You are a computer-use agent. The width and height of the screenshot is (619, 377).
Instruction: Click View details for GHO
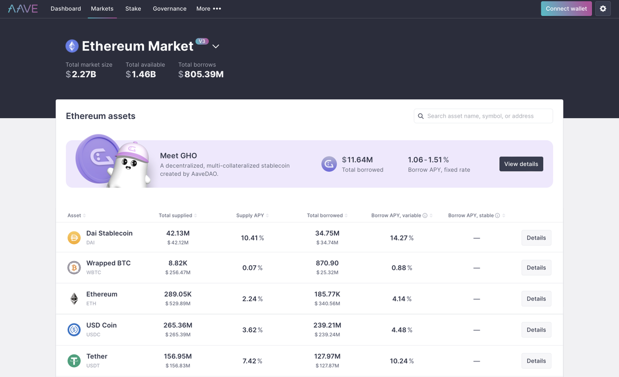pyautogui.click(x=521, y=164)
